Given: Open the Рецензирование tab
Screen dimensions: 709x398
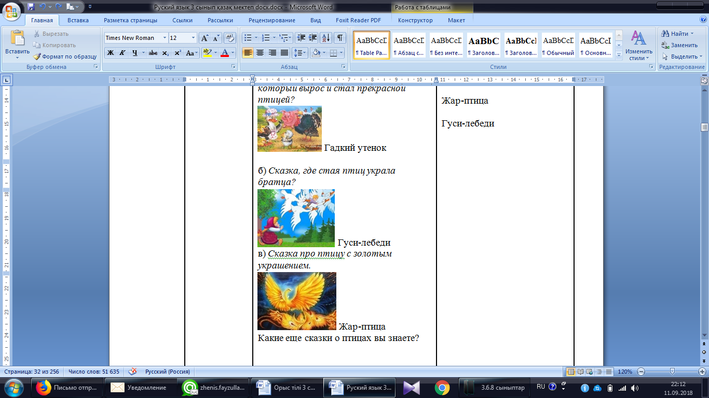Looking at the screenshot, I should pyautogui.click(x=272, y=20).
